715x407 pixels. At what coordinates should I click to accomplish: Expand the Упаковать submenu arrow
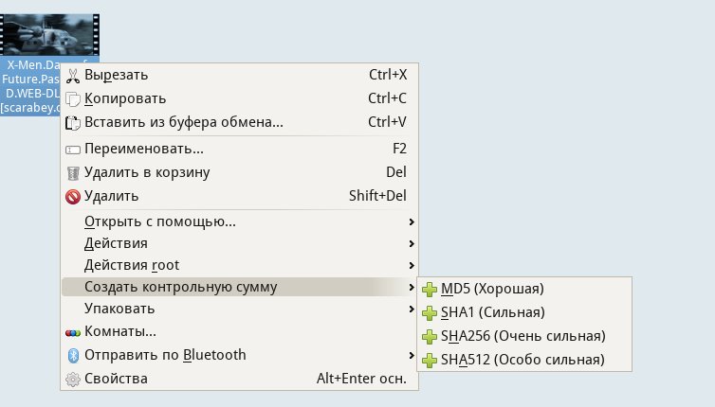point(411,310)
